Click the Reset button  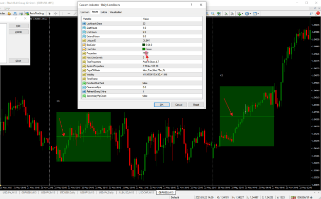[x=196, y=105]
